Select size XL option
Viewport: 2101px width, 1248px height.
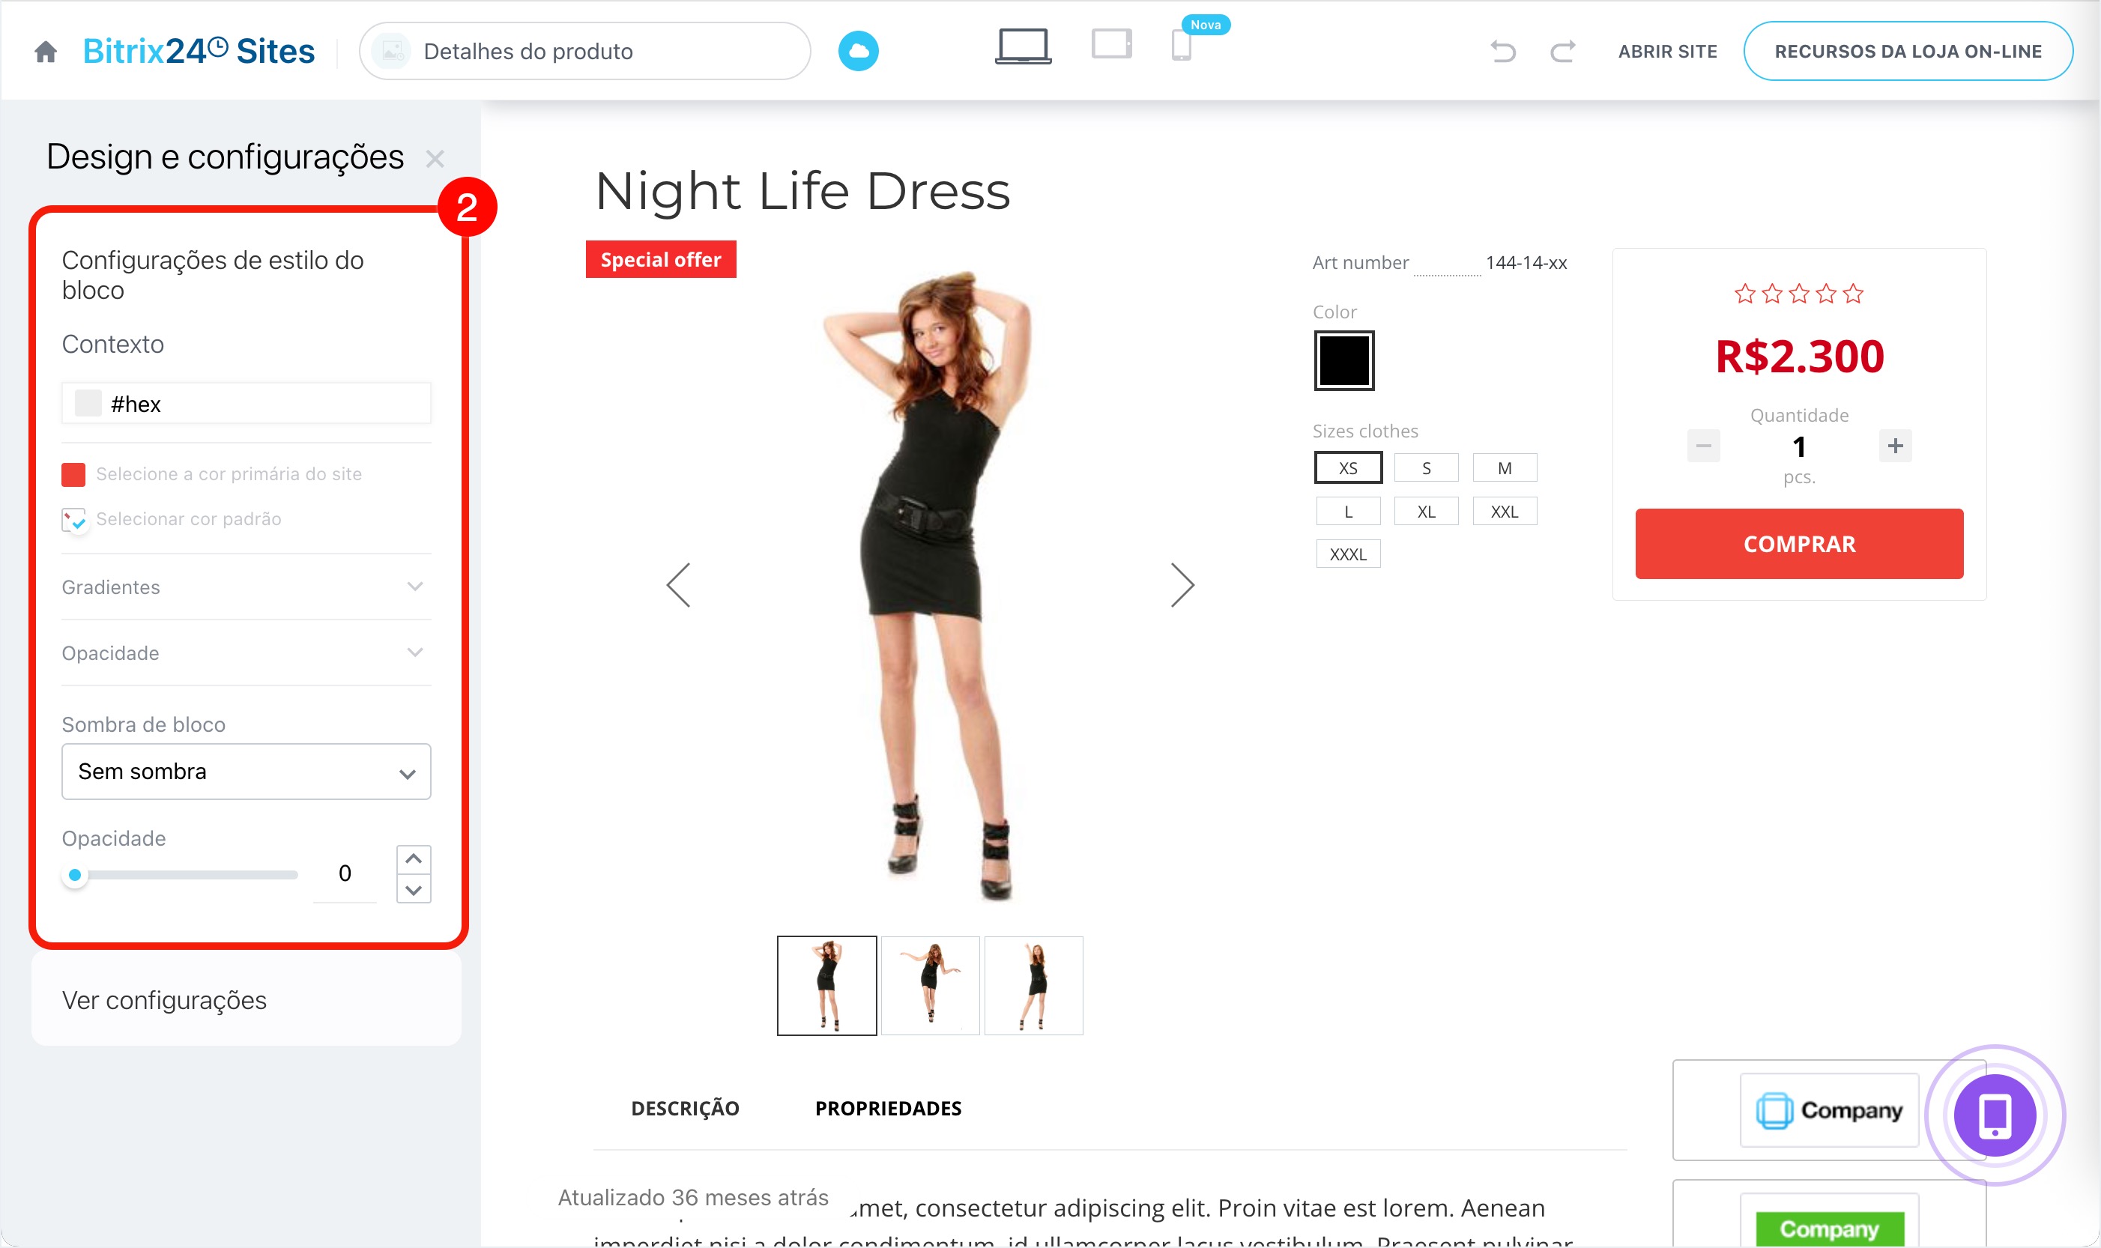[1426, 512]
